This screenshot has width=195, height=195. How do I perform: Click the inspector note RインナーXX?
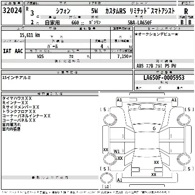[x=15, y=103]
